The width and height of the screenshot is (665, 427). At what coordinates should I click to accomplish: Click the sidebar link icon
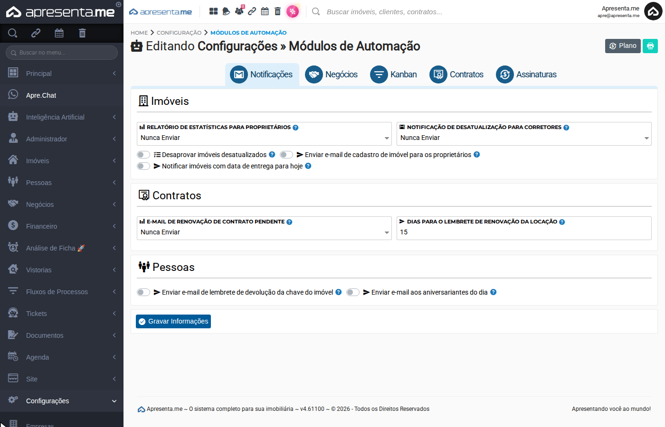[x=36, y=33]
